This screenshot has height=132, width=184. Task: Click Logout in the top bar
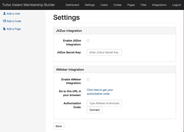coord(176,5)
